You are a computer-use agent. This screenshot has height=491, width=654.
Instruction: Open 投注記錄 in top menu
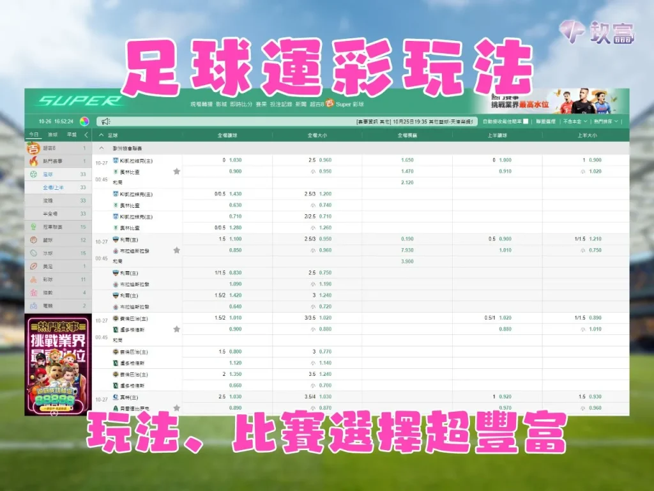(282, 104)
